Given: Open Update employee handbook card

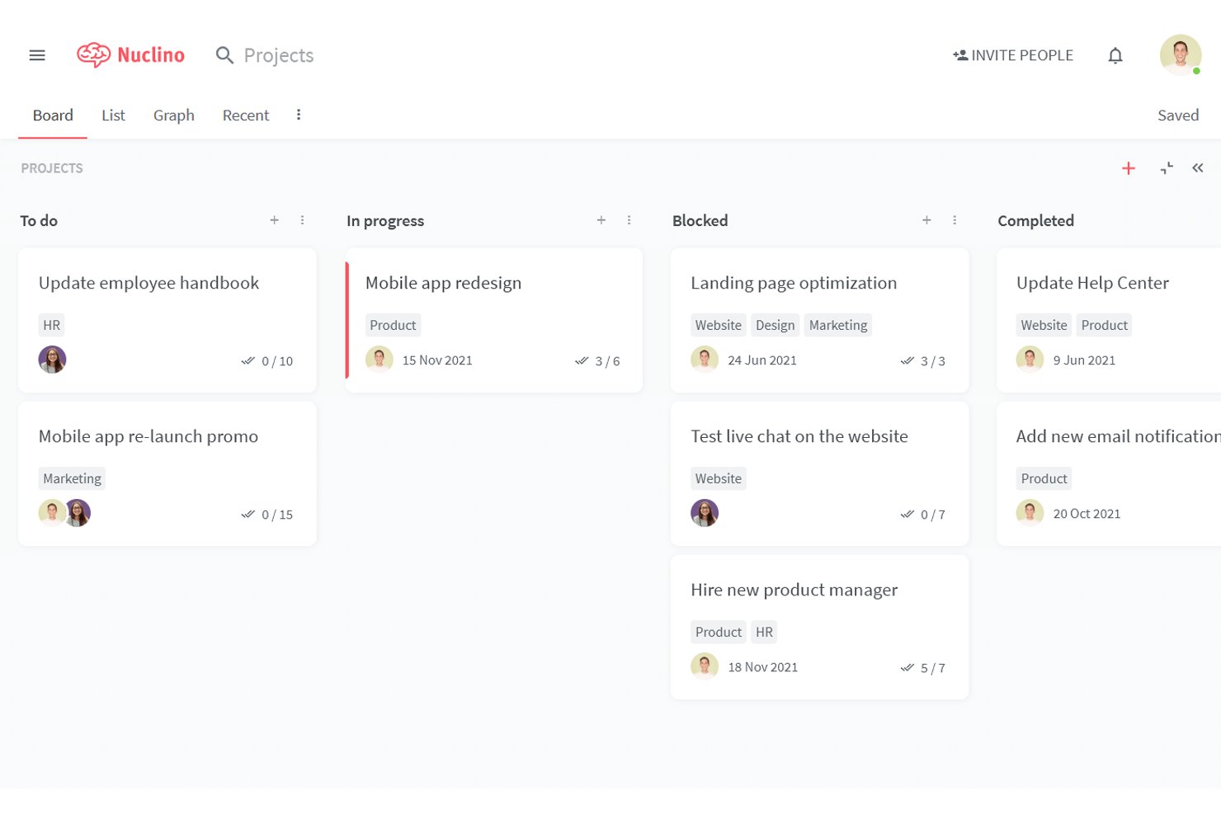Looking at the screenshot, I should [x=167, y=320].
